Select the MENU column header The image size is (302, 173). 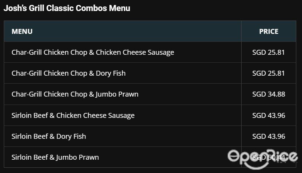point(22,32)
